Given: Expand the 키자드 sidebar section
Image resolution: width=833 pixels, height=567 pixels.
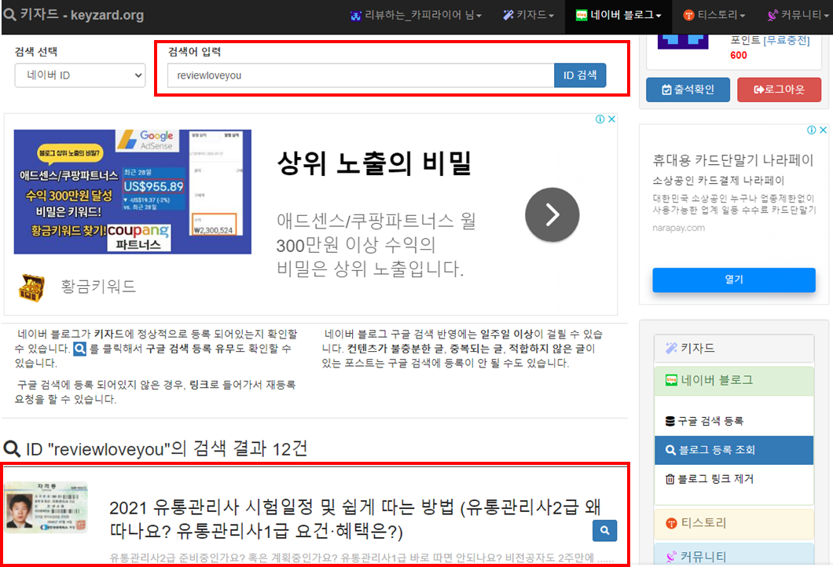Looking at the screenshot, I should pyautogui.click(x=734, y=348).
